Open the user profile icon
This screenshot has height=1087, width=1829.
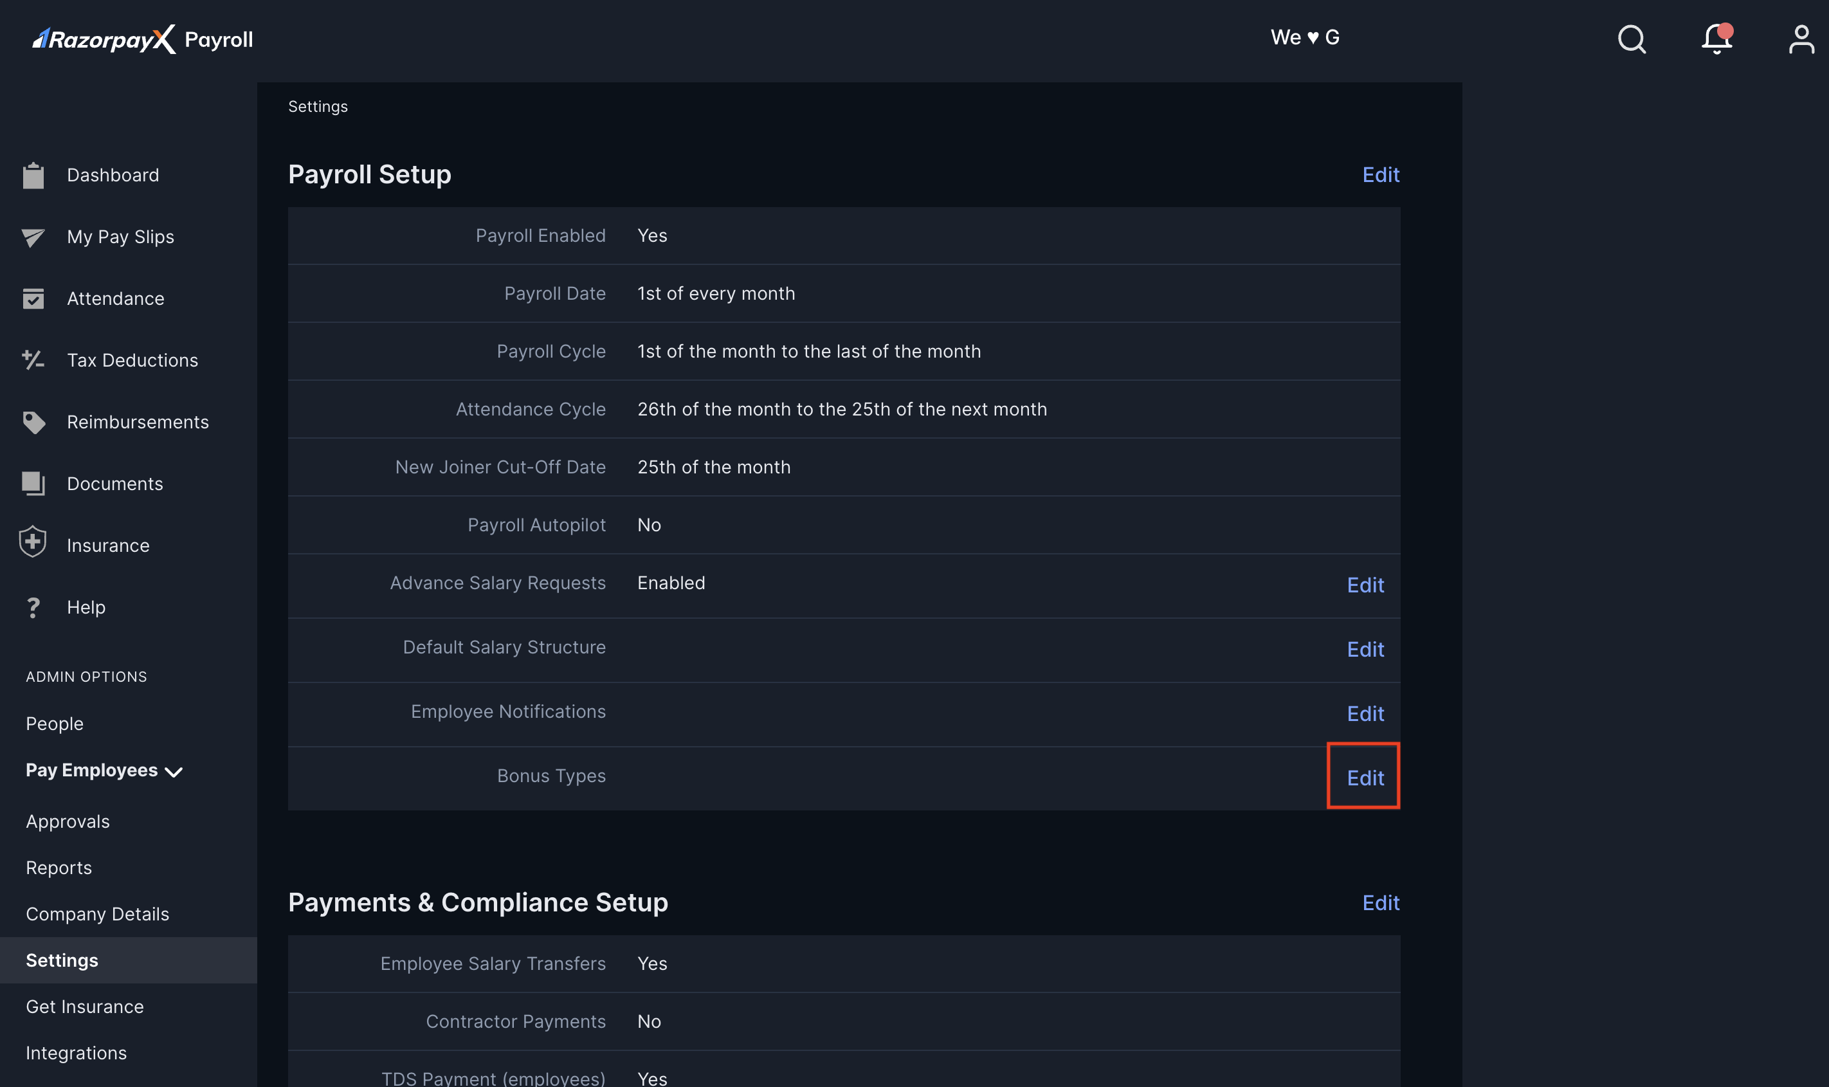[1801, 39]
